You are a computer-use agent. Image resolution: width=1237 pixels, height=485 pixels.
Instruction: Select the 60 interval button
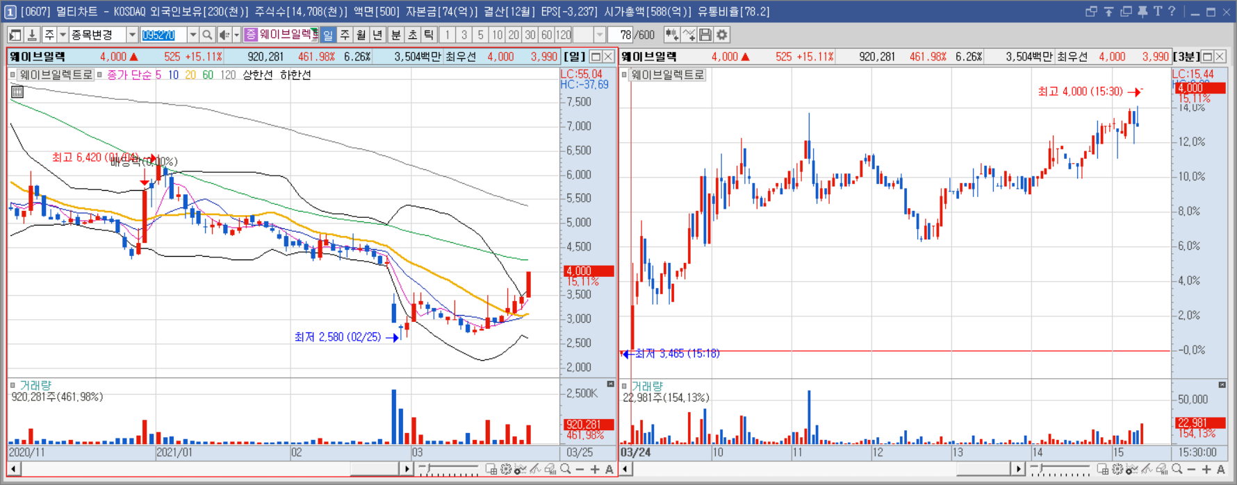547,35
